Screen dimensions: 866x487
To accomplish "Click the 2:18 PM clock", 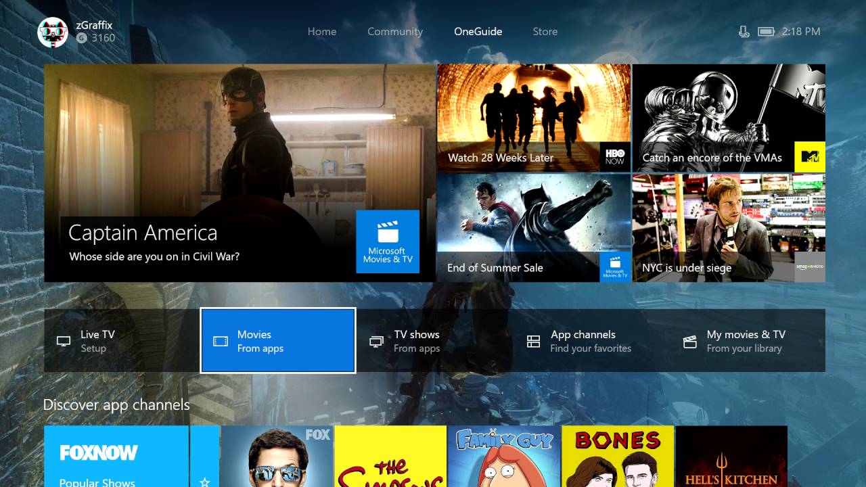I will click(801, 32).
